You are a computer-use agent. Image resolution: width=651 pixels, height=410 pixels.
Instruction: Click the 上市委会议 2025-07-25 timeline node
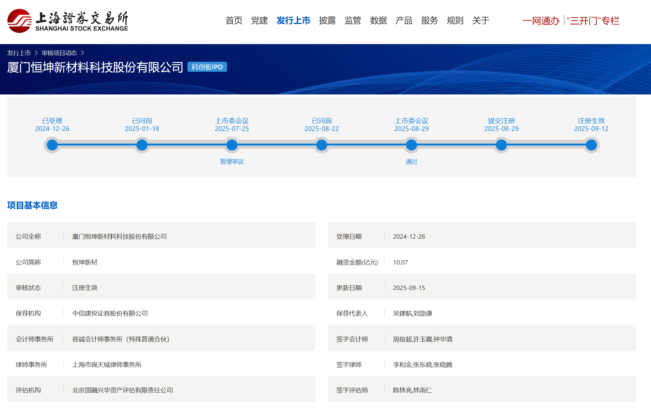[232, 145]
